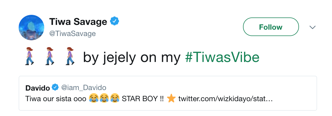Open the twitter.com/wizkidayo status link
332x116 pixels.
[x=225, y=99]
